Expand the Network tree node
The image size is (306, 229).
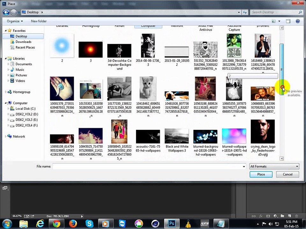tap(5, 136)
